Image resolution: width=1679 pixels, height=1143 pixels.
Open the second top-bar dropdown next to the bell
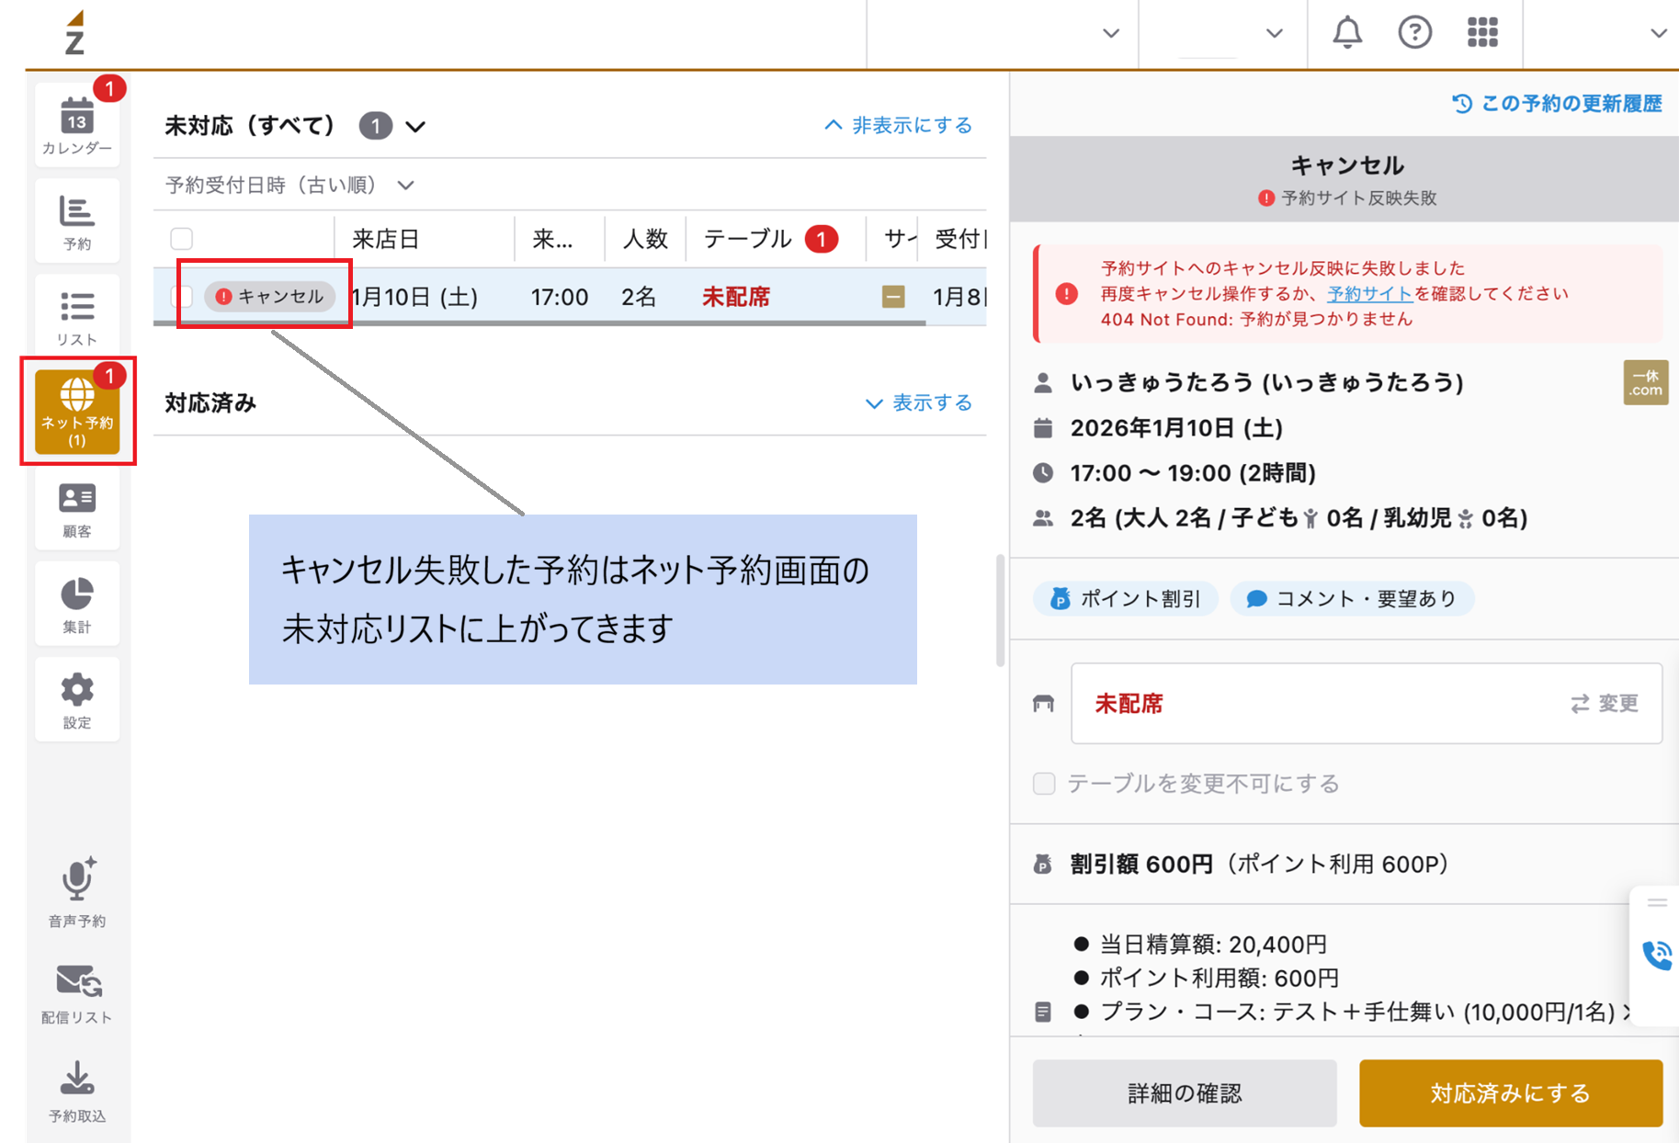[x=1274, y=33]
